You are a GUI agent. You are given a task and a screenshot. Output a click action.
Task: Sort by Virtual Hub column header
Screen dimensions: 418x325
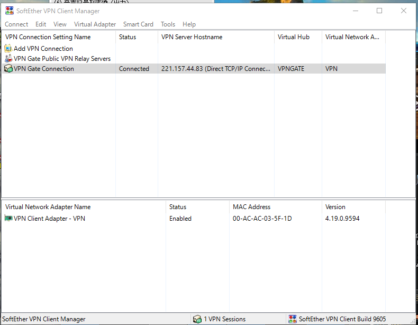pyautogui.click(x=298, y=37)
